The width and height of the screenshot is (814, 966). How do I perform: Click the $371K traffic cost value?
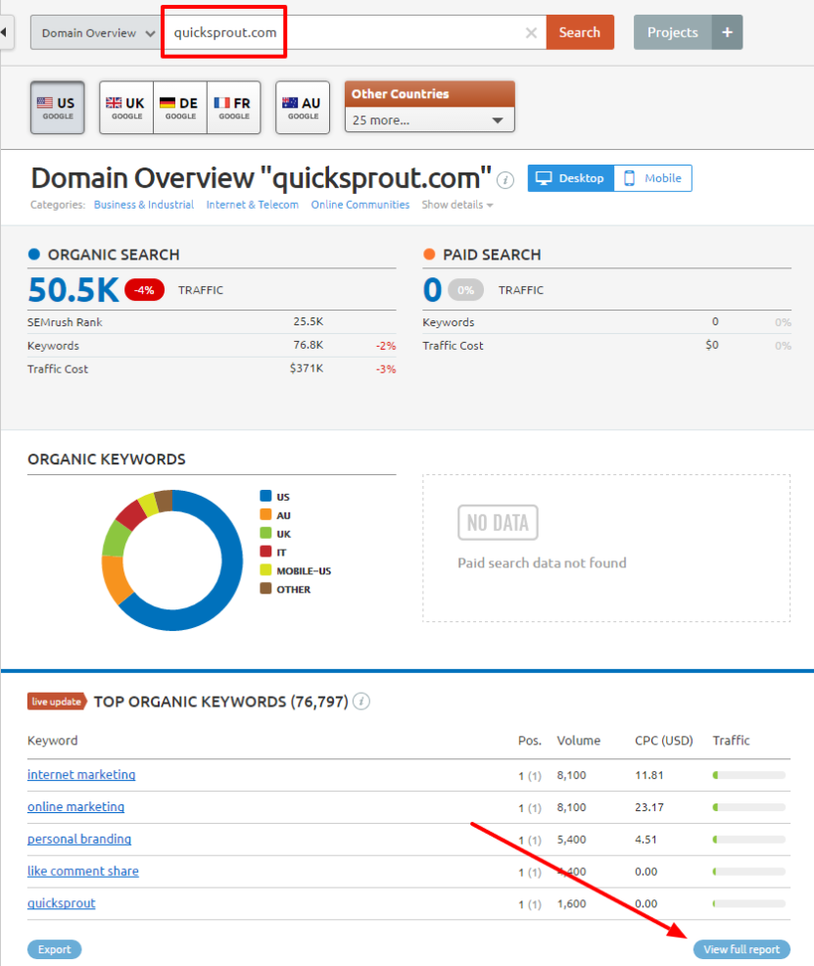(307, 368)
